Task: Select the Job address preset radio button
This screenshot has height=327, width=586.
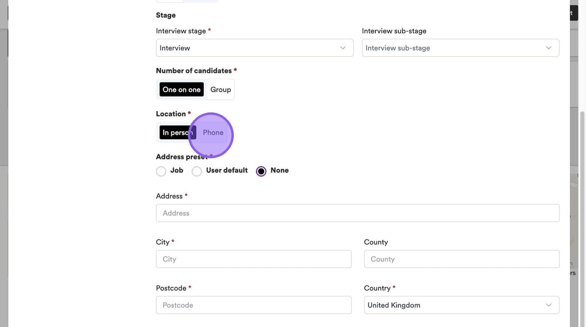Action: (x=161, y=171)
